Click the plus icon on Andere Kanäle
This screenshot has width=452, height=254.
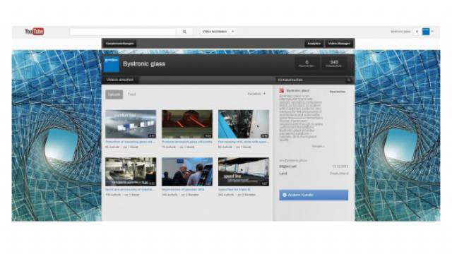coord(285,195)
